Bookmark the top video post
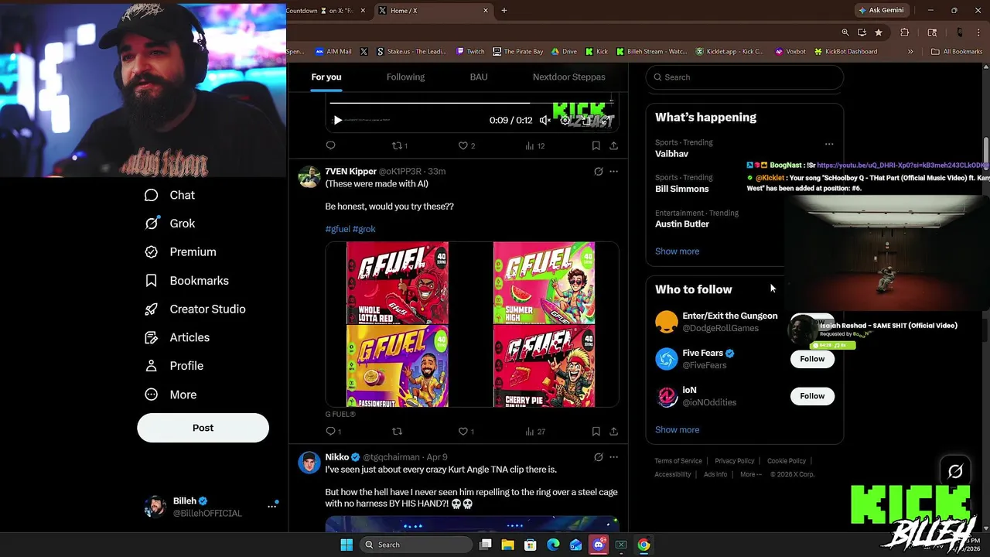The height and width of the screenshot is (557, 990). pos(596,145)
